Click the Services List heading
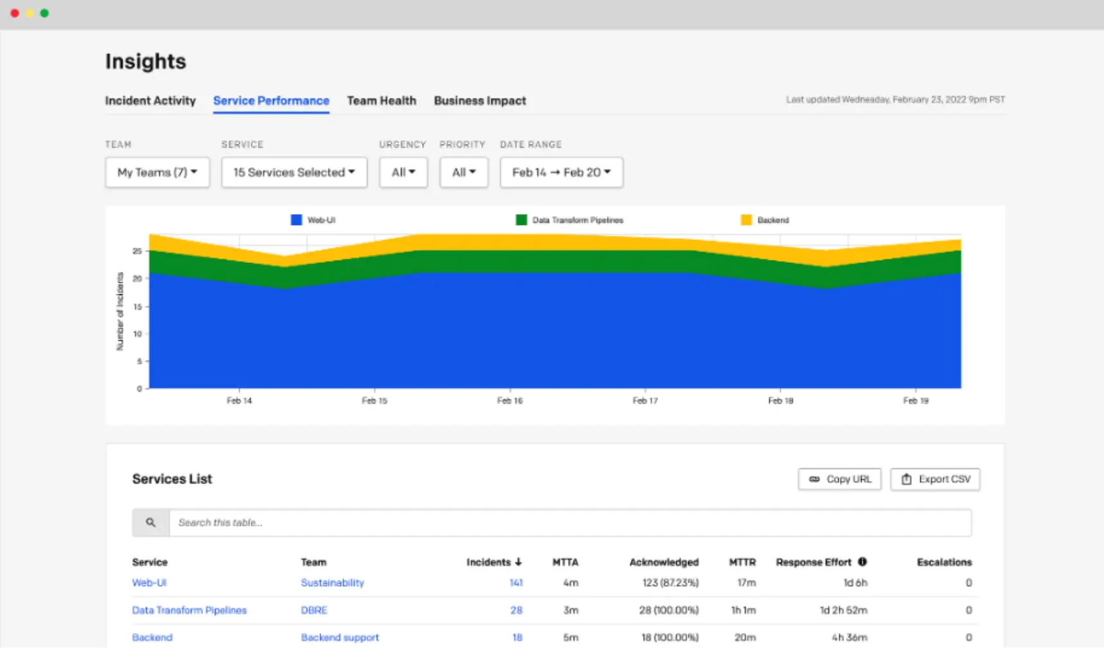Image resolution: width=1104 pixels, height=648 pixels. [x=172, y=479]
